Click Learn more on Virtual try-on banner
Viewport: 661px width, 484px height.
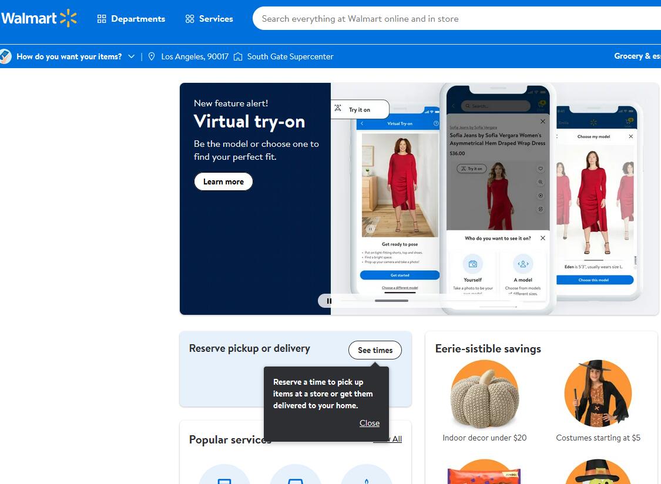click(223, 181)
